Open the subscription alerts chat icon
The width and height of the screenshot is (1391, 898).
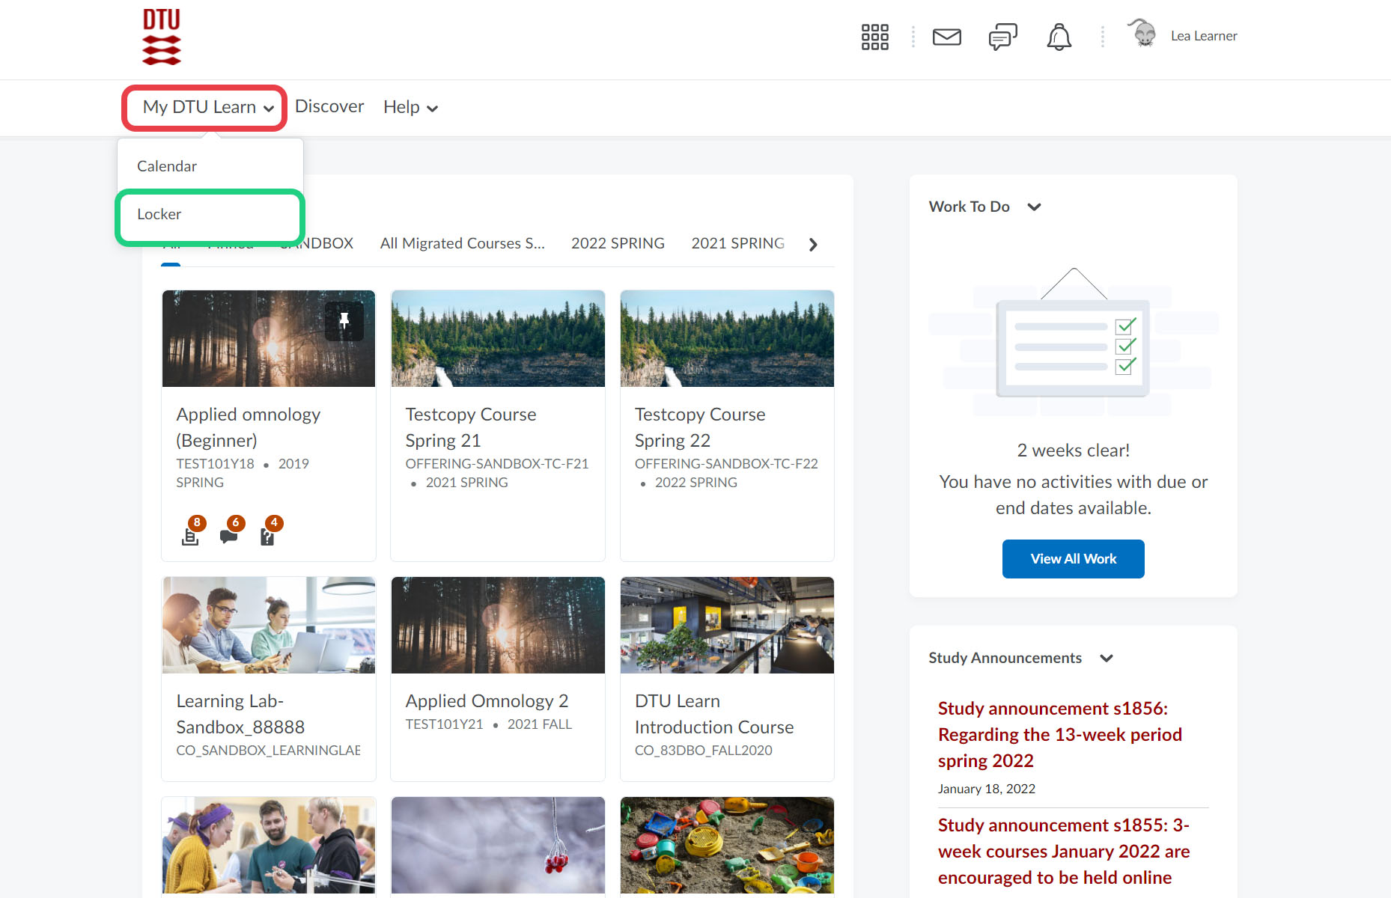(x=1002, y=37)
